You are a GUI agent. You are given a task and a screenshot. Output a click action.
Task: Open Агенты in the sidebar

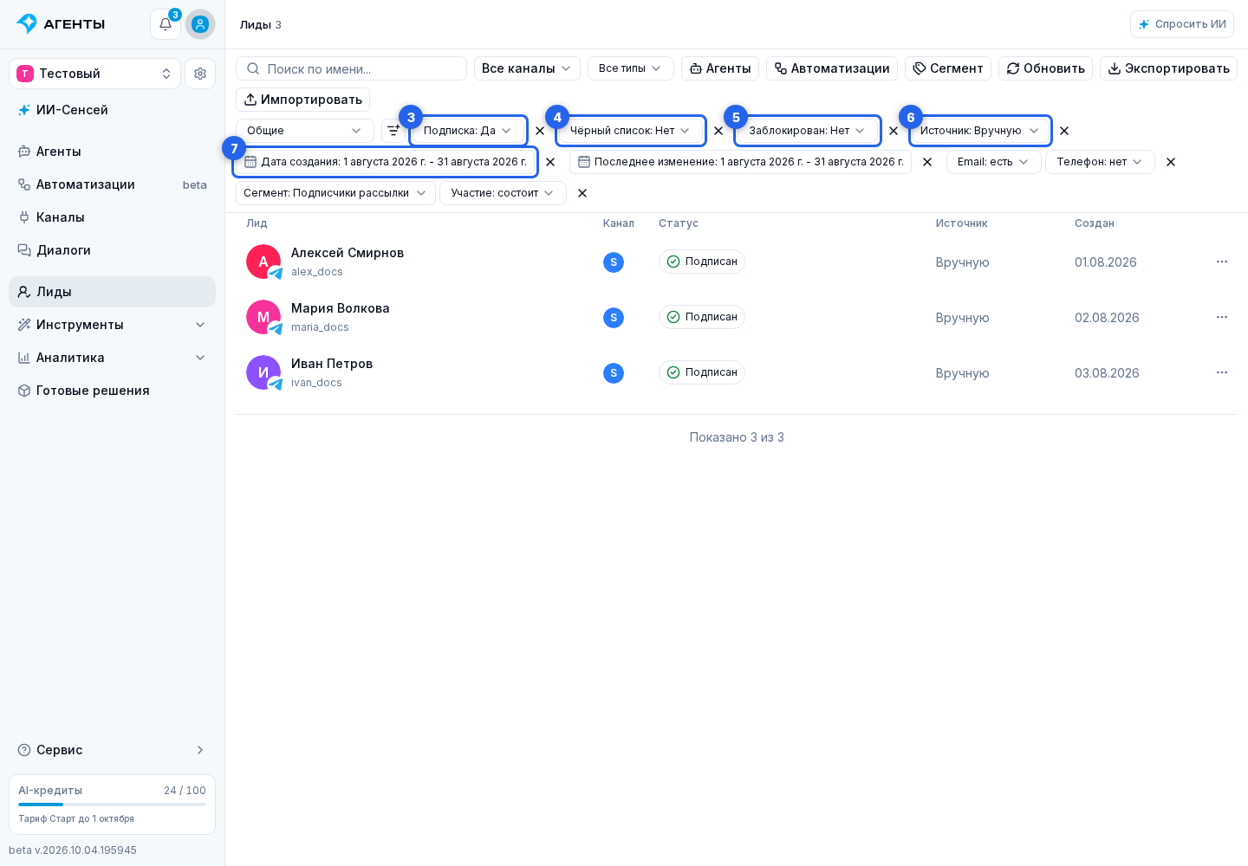coord(112,152)
